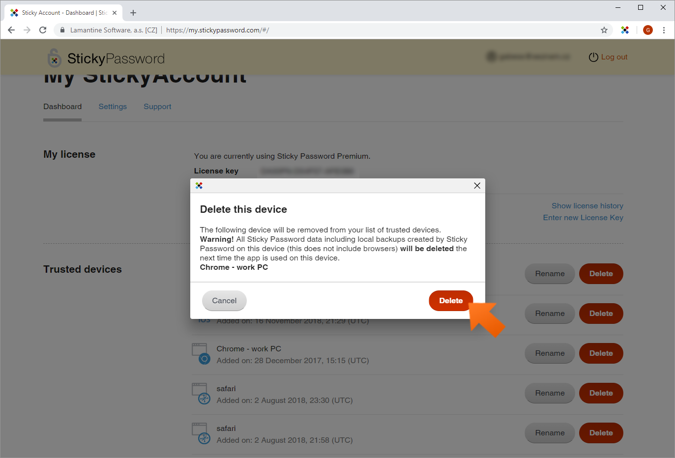Rename the Chrome - work PC device
This screenshot has height=458, width=675.
pyautogui.click(x=550, y=353)
